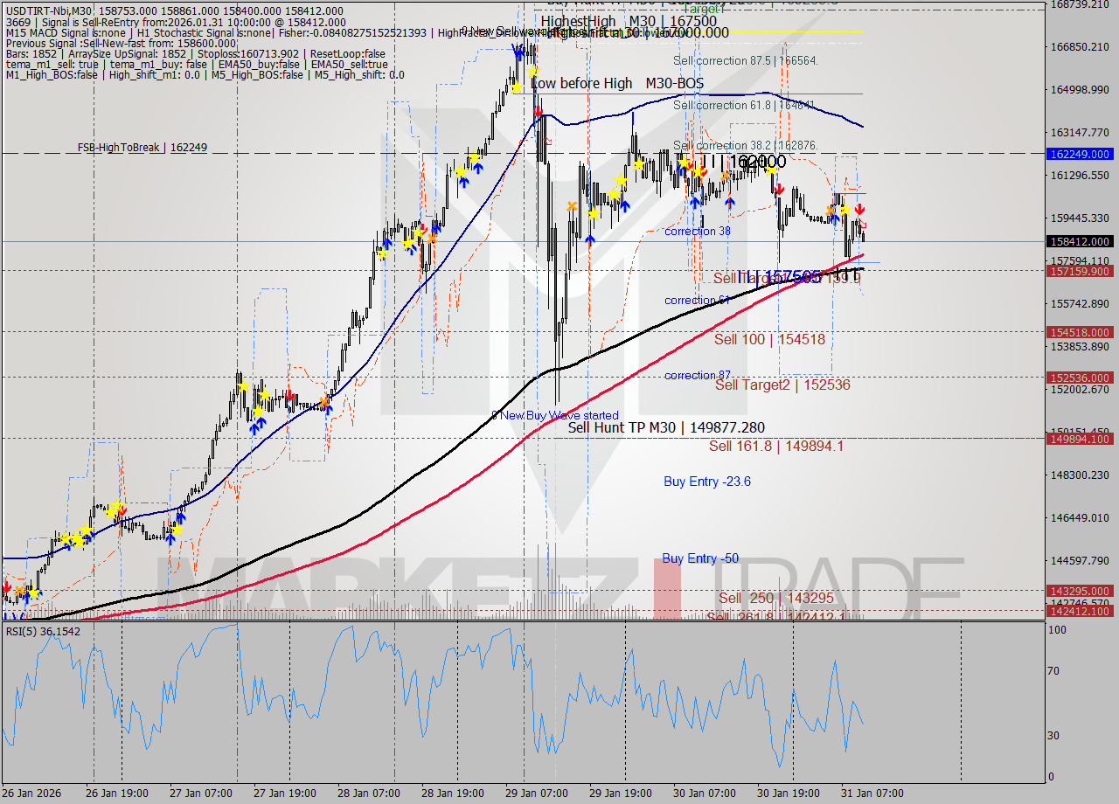
Task: Click the Sell Hunt TP M30 annotation
Action: (x=666, y=428)
